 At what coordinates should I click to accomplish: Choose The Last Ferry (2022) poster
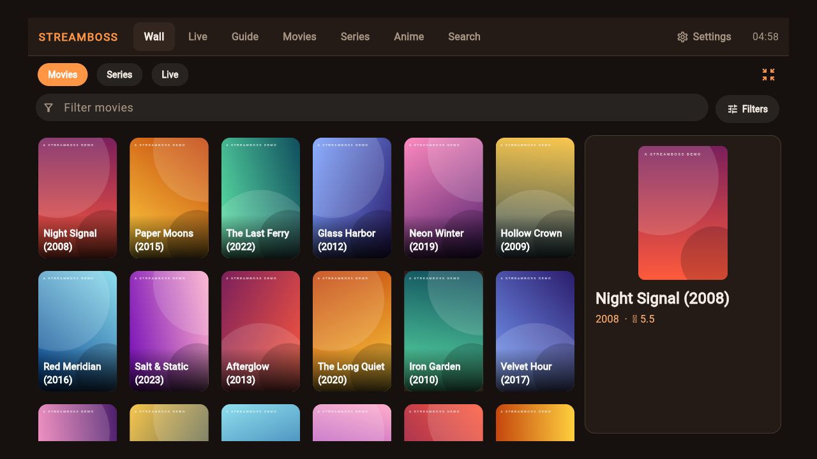tap(260, 198)
